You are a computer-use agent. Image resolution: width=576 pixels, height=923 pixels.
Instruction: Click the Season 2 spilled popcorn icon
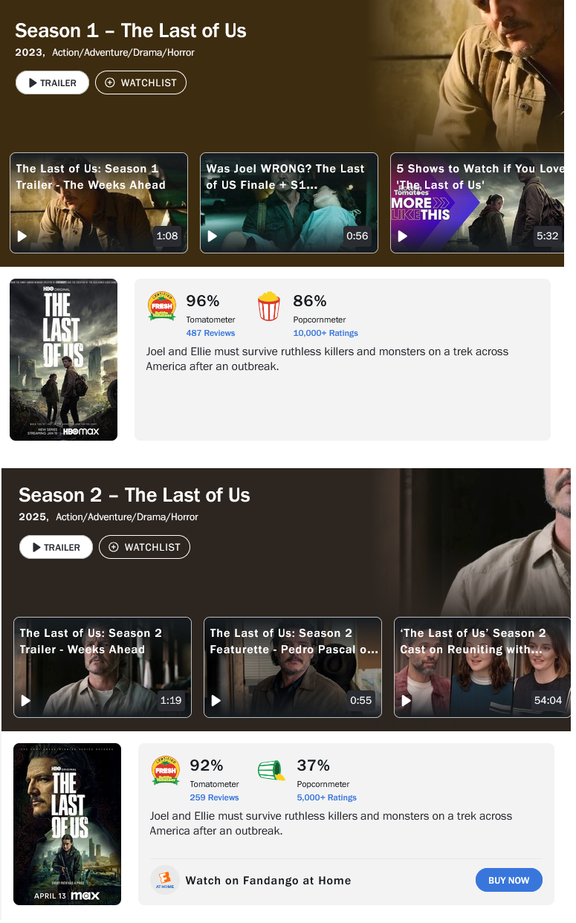point(272,771)
